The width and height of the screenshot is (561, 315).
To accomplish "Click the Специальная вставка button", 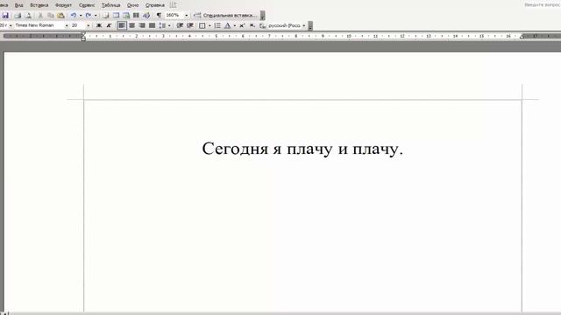I will coord(225,16).
